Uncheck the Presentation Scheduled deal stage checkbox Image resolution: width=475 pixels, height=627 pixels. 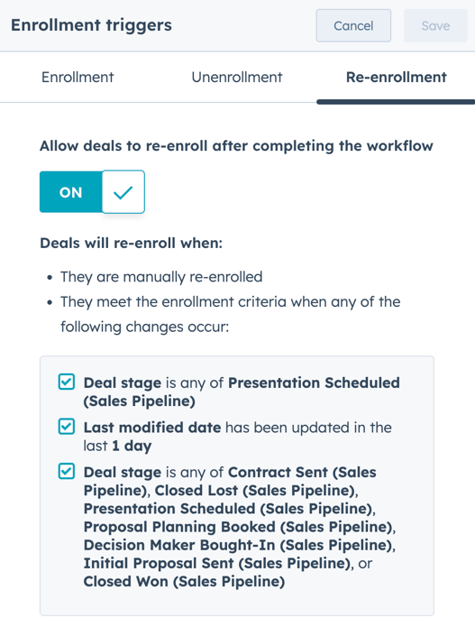pyautogui.click(x=67, y=382)
